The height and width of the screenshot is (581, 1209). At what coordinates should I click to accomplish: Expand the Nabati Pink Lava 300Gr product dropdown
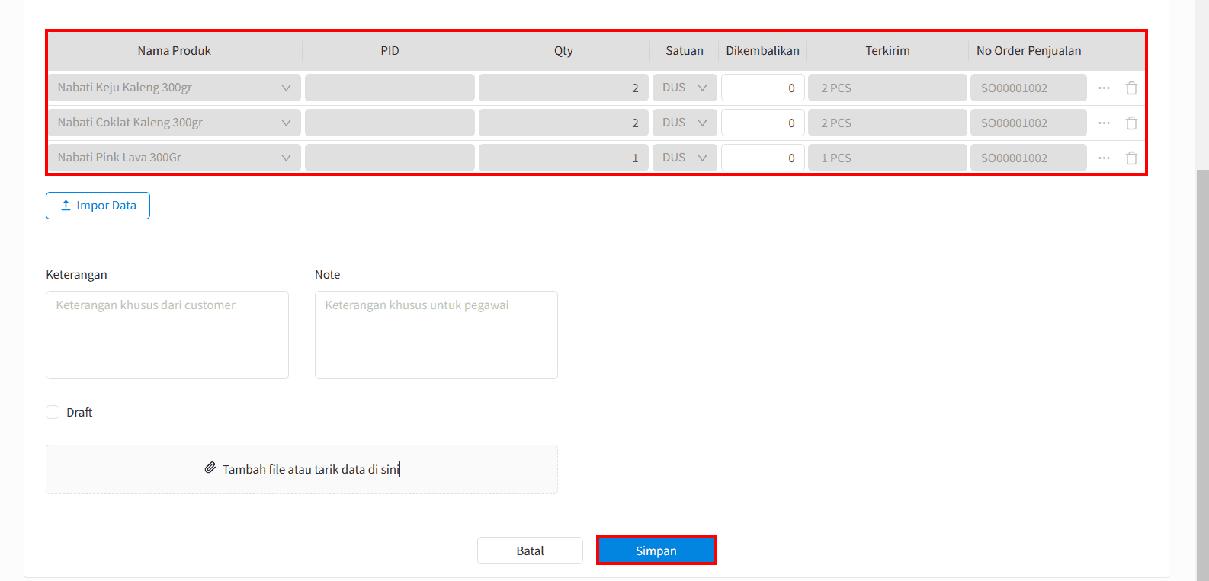click(x=175, y=158)
